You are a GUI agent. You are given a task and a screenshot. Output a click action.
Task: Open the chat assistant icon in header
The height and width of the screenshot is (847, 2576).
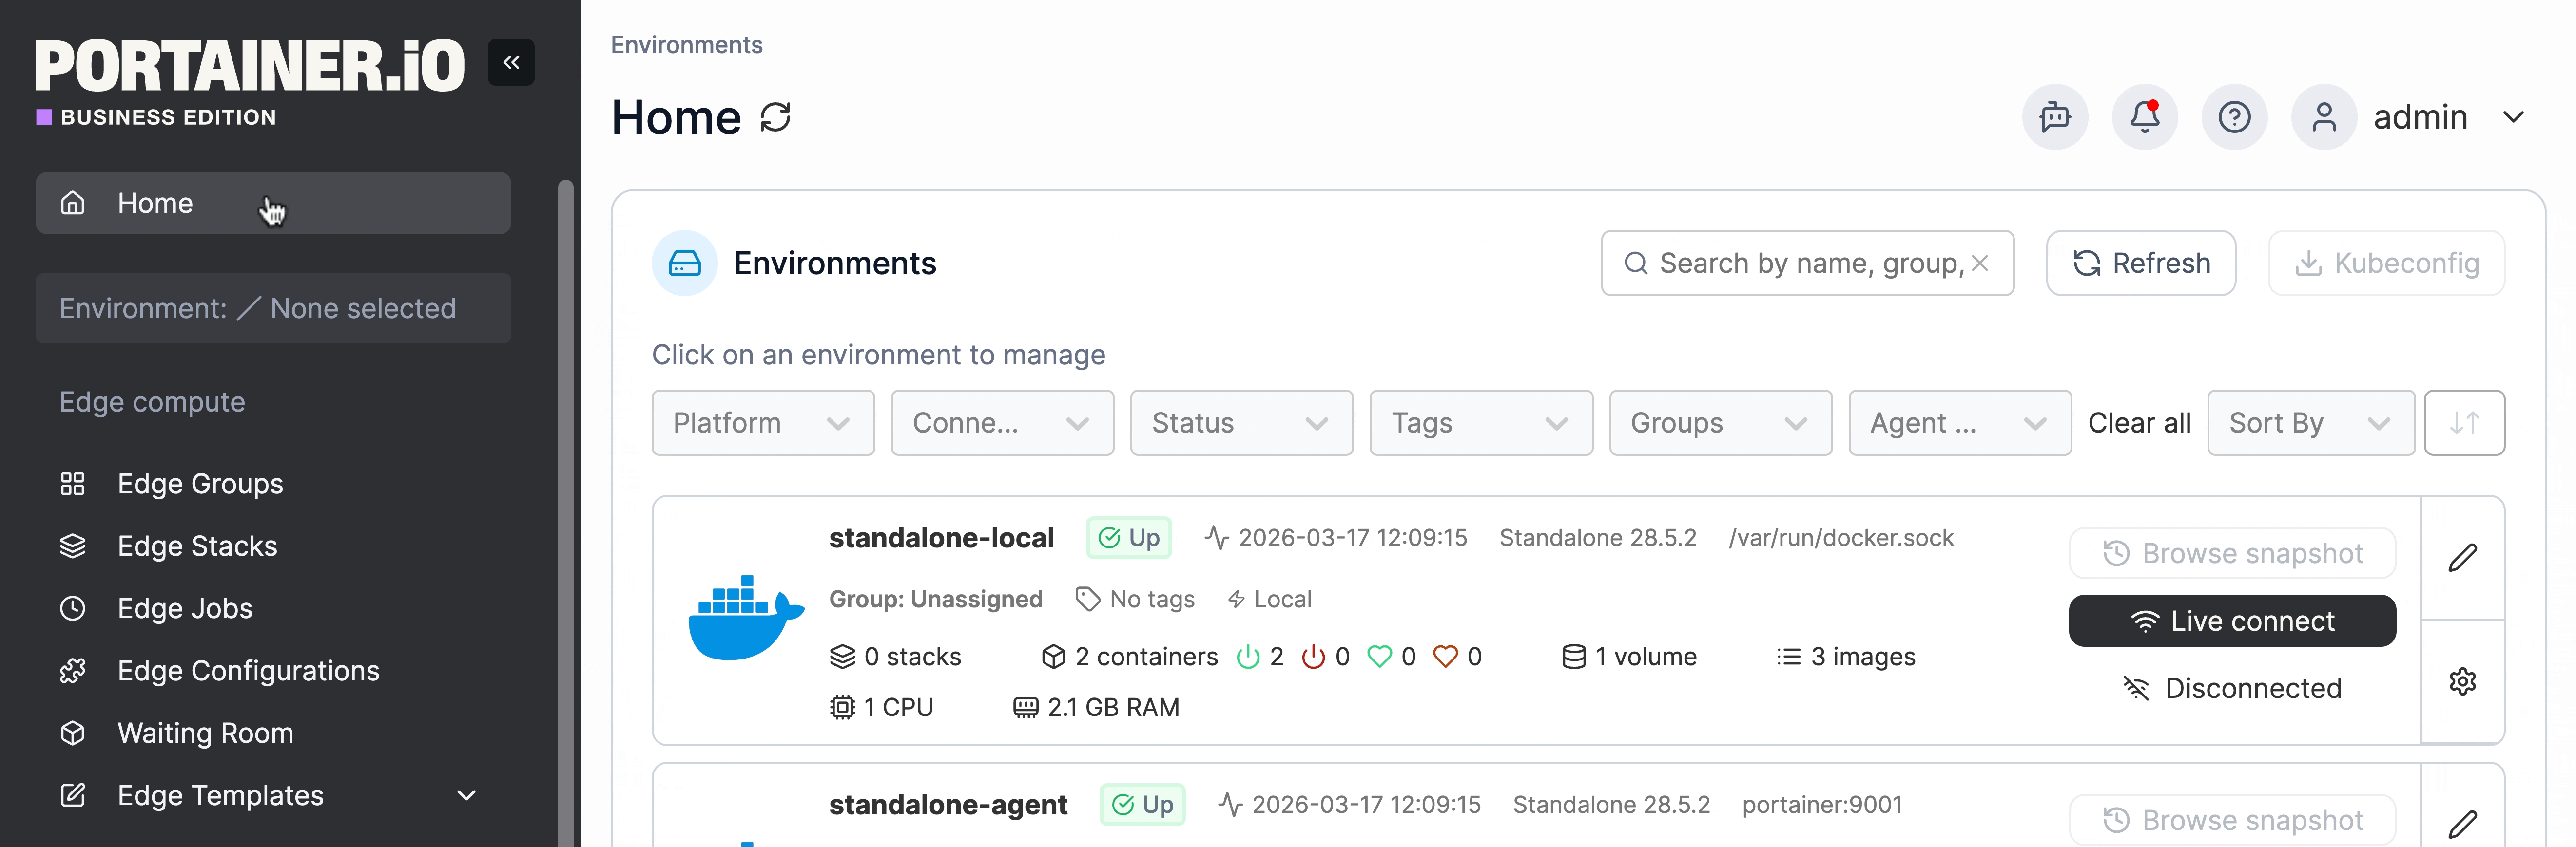pyautogui.click(x=2055, y=117)
